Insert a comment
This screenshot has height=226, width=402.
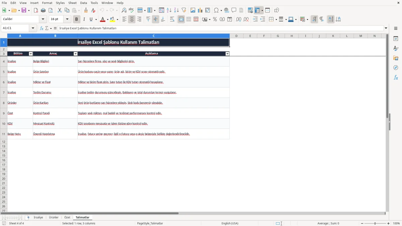(x=234, y=10)
